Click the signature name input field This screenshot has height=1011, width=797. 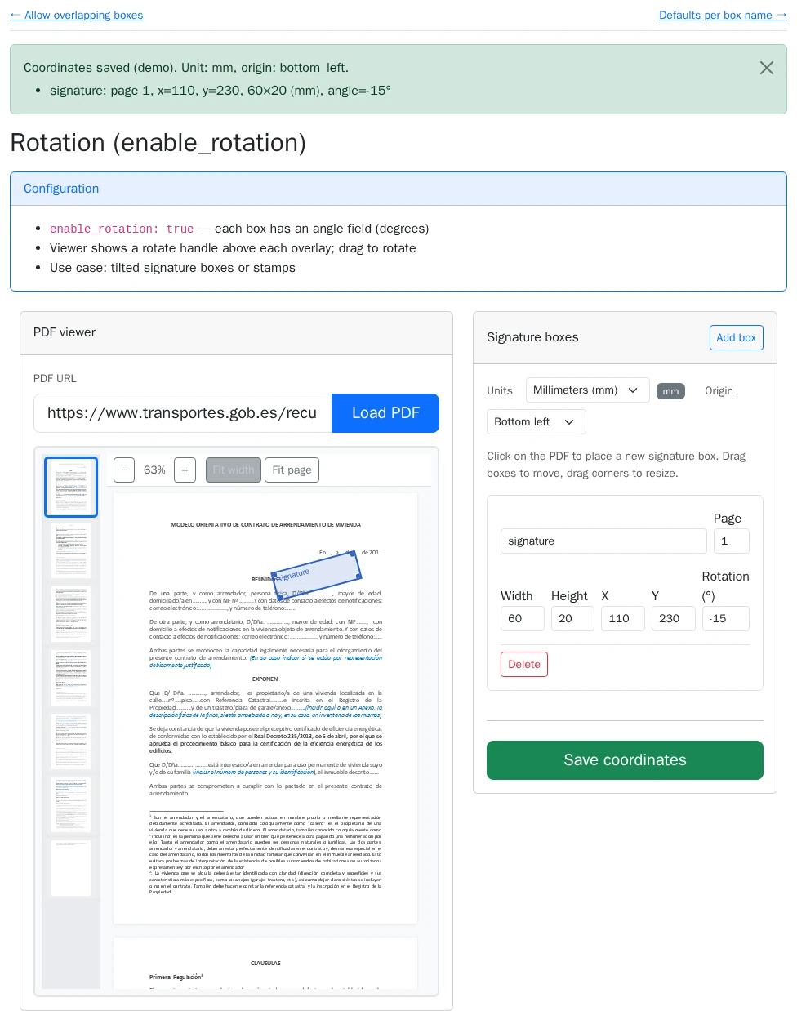[x=603, y=541]
